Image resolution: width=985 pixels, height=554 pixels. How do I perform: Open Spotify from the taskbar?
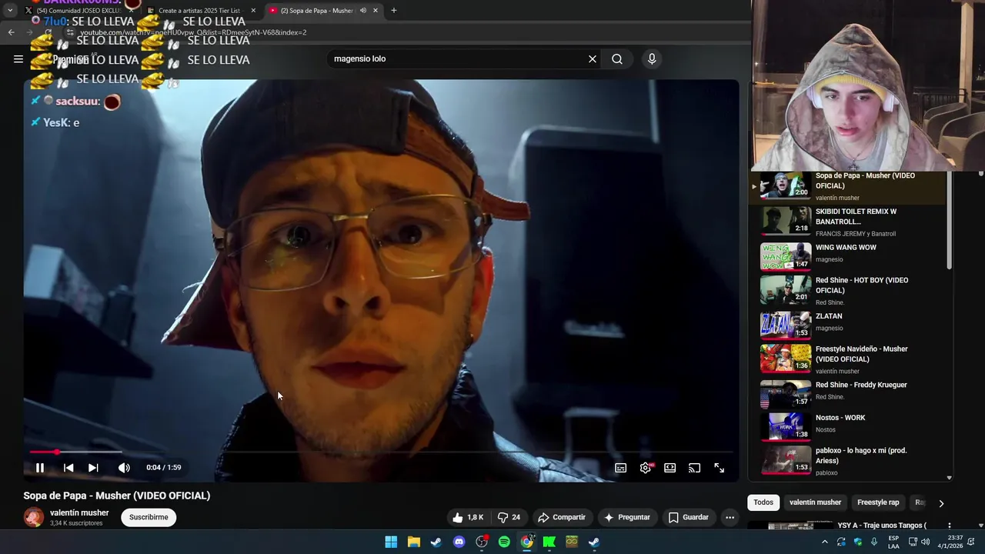click(504, 542)
